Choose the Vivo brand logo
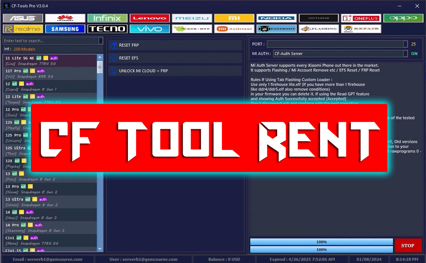Image resolution: width=426 pixels, height=263 pixels. pyautogui.click(x=150, y=29)
